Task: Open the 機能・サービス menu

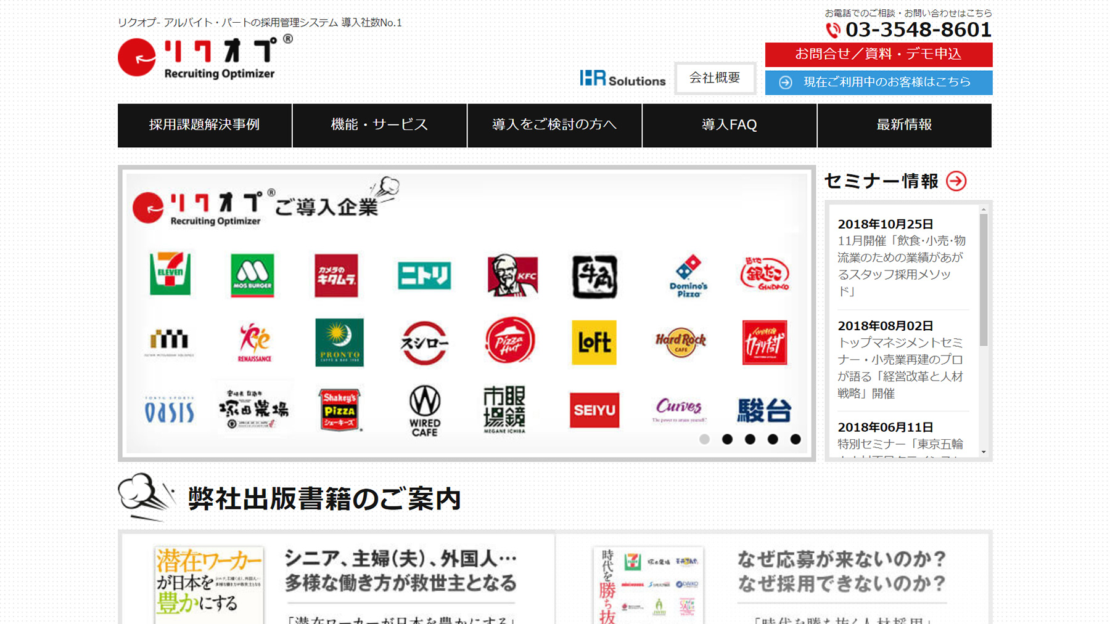Action: click(x=380, y=125)
